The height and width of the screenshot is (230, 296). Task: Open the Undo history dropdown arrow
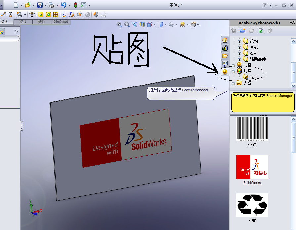[69, 5]
